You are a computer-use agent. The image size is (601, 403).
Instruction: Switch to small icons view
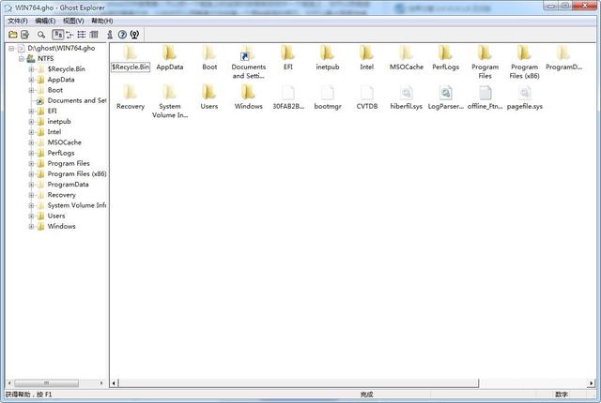tap(69, 35)
